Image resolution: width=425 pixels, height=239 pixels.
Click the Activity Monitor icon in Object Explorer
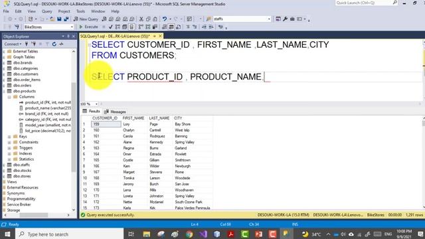[62, 44]
